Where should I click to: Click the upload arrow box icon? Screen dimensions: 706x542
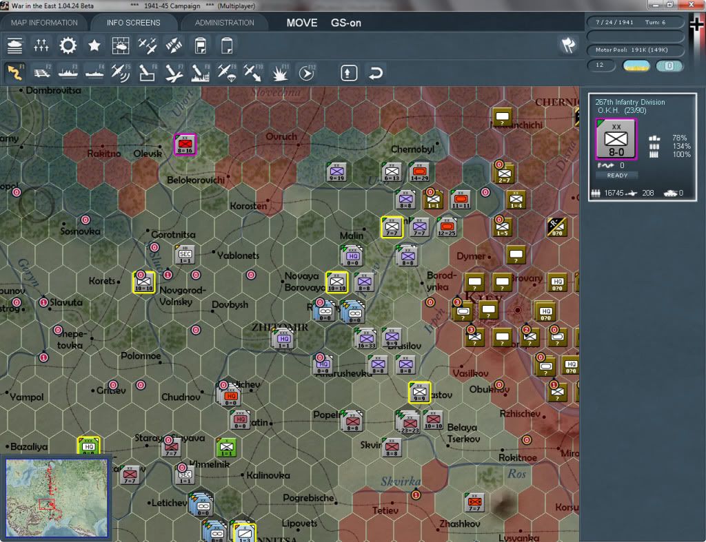click(349, 73)
